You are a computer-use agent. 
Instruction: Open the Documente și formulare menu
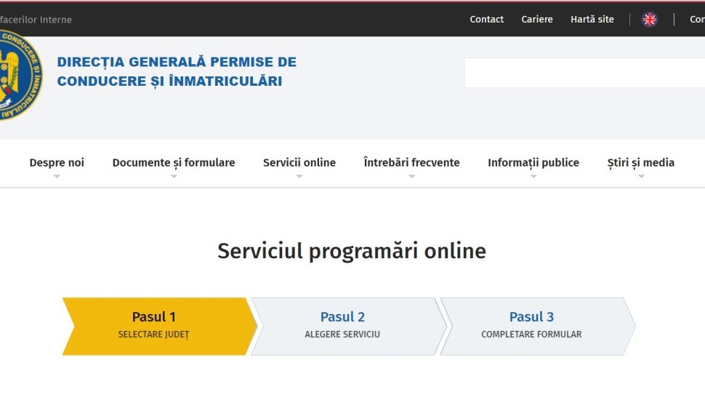(x=174, y=162)
